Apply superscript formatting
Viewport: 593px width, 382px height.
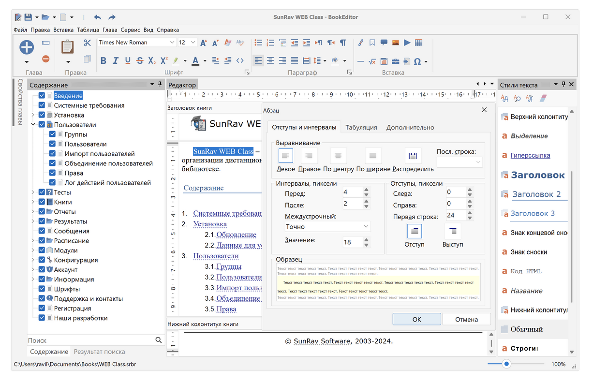click(164, 61)
